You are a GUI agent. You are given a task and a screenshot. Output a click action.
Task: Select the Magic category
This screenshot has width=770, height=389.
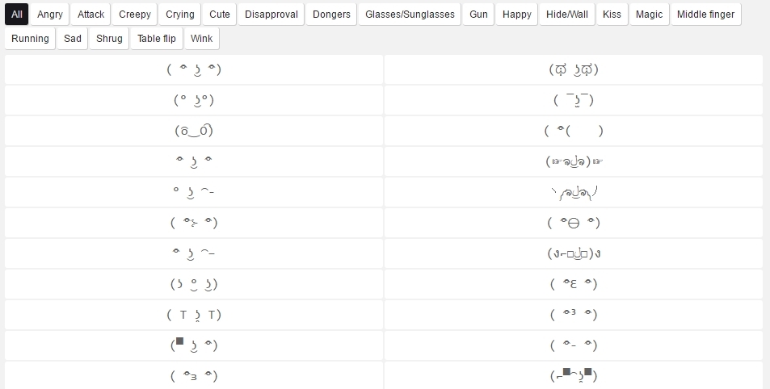[649, 15]
